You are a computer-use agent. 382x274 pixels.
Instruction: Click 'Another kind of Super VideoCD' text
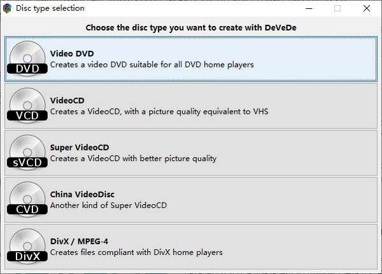(x=108, y=205)
